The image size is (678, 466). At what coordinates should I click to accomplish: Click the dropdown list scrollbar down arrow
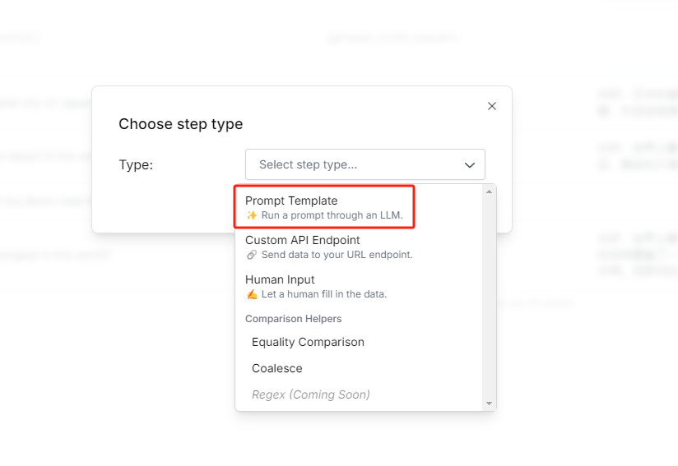point(489,404)
